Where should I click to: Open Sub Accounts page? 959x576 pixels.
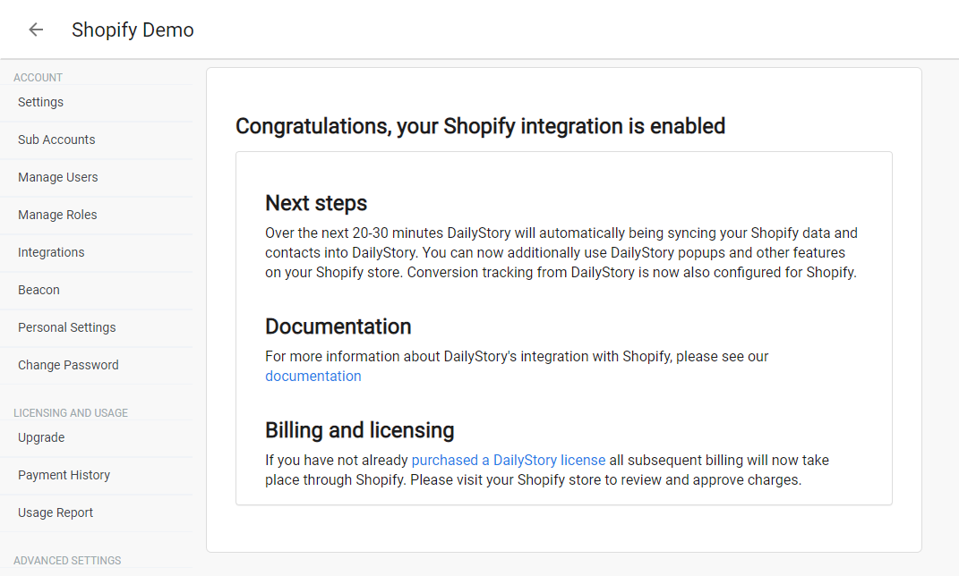(56, 140)
